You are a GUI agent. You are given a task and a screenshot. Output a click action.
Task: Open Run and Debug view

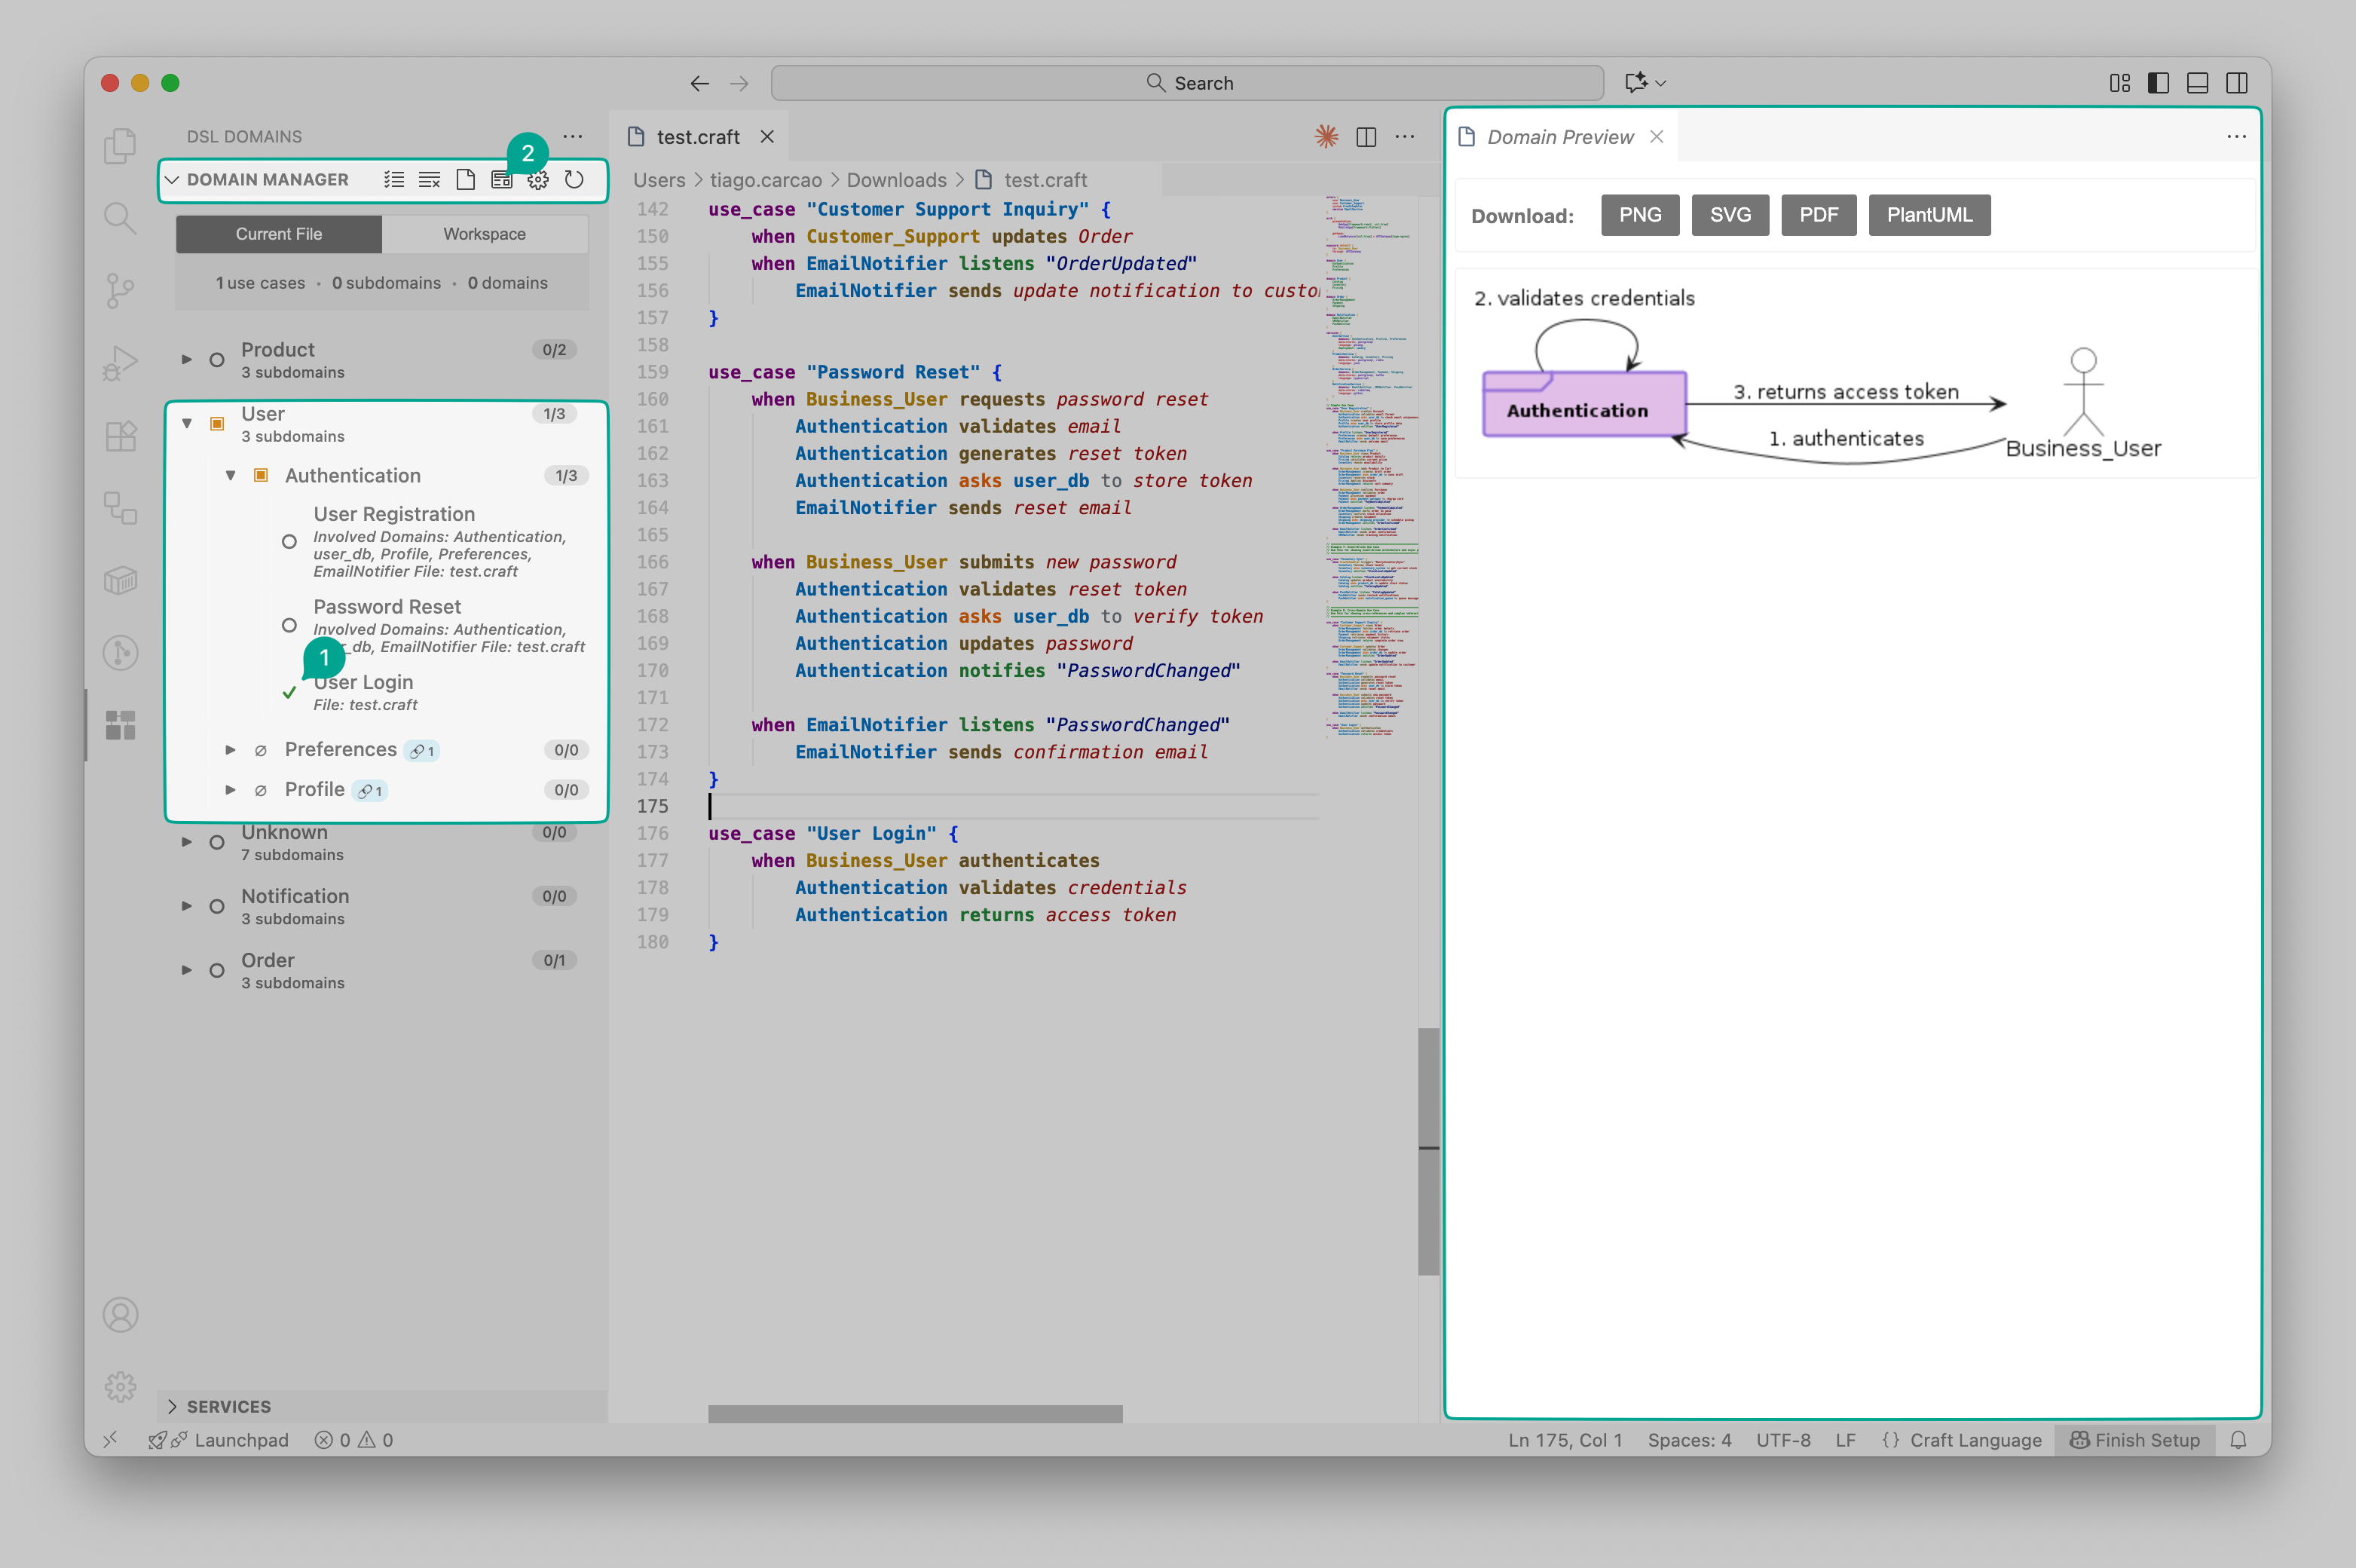click(x=120, y=363)
